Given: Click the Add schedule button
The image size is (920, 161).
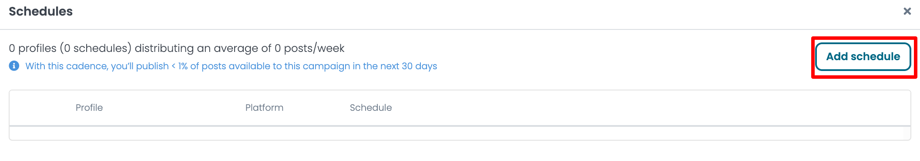Looking at the screenshot, I should pos(863,57).
